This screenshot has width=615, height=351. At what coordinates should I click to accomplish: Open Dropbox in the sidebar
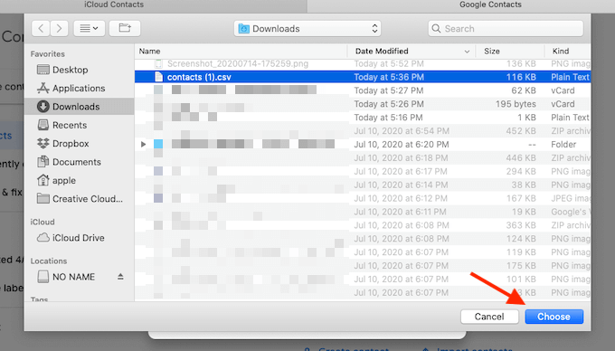tap(80, 144)
